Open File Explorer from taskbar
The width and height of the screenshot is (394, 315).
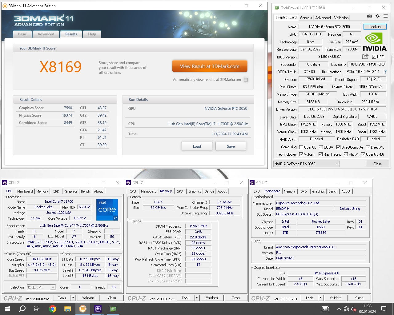tap(68, 309)
